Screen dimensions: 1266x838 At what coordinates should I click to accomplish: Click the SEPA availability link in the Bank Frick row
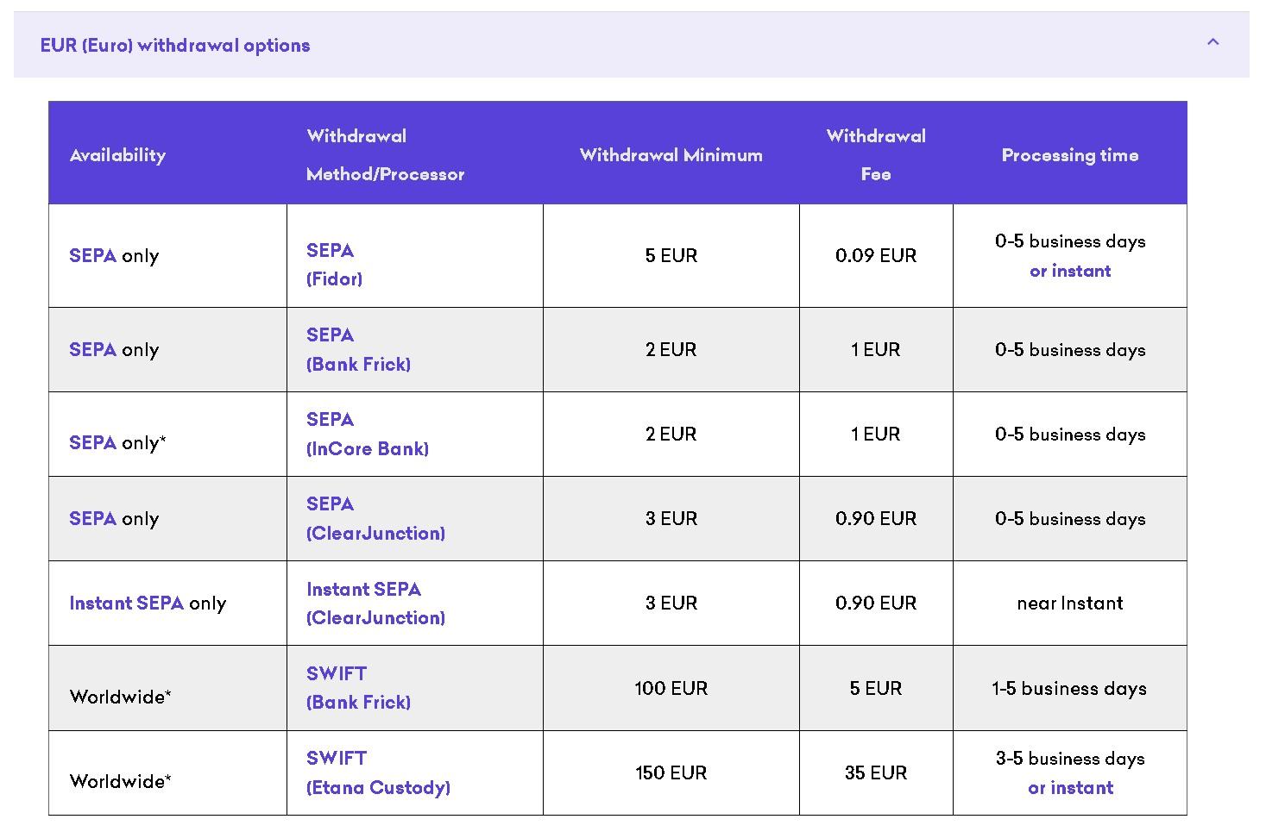click(x=92, y=350)
